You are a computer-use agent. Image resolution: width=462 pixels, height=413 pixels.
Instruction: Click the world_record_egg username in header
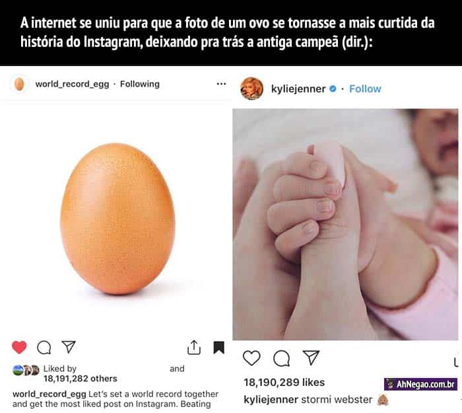click(72, 84)
